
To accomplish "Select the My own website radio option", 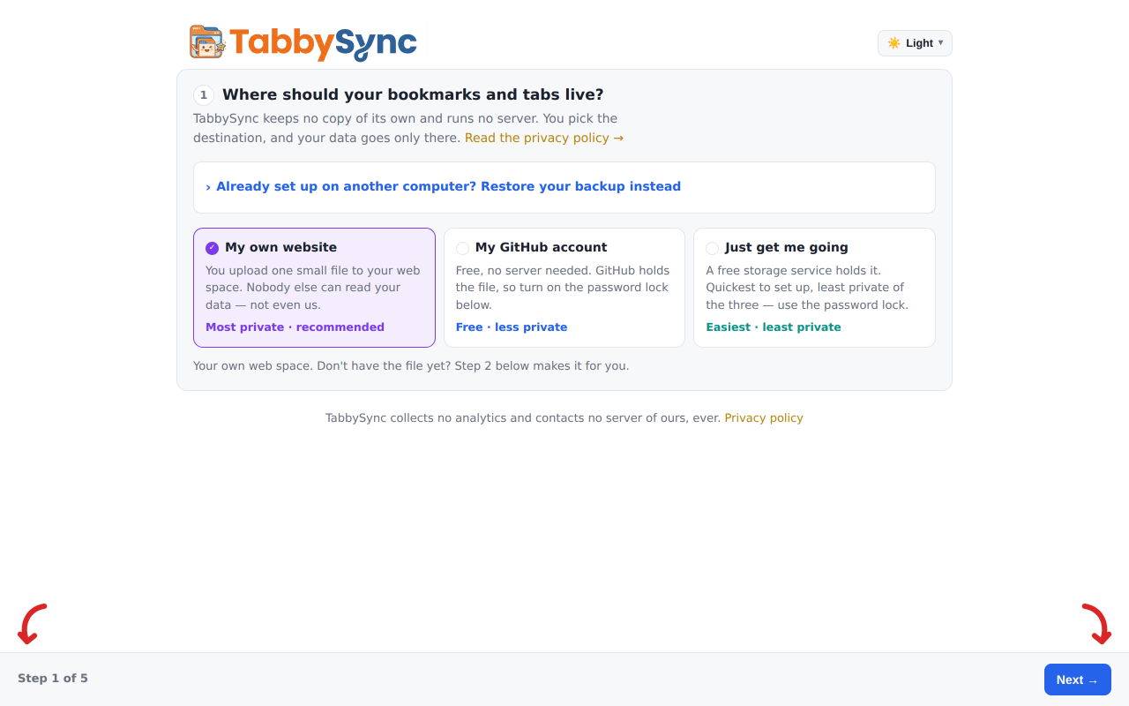I will click(x=212, y=248).
